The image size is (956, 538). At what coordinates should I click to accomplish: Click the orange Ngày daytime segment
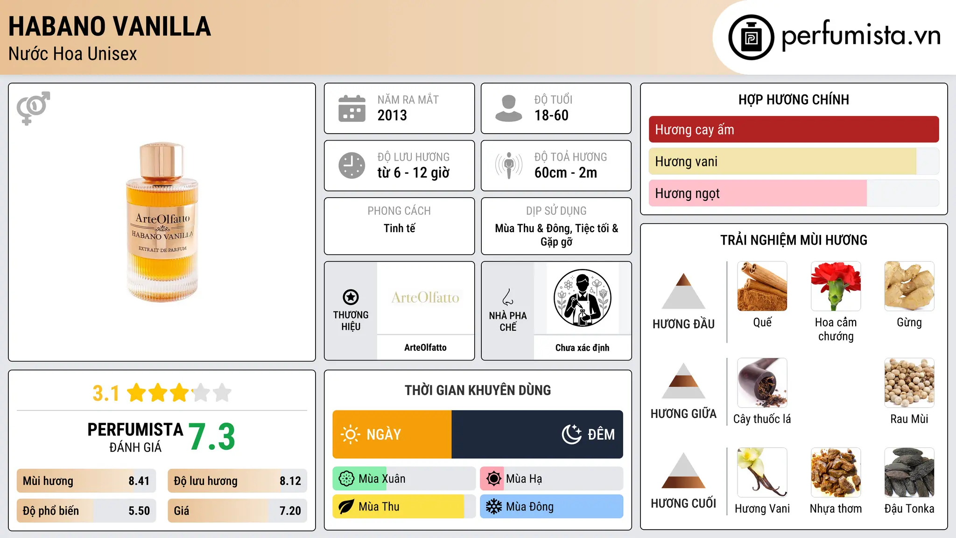392,434
